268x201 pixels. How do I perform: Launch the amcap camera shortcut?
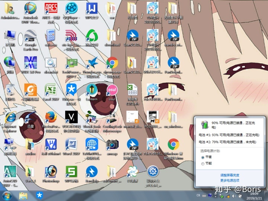(x=112, y=144)
